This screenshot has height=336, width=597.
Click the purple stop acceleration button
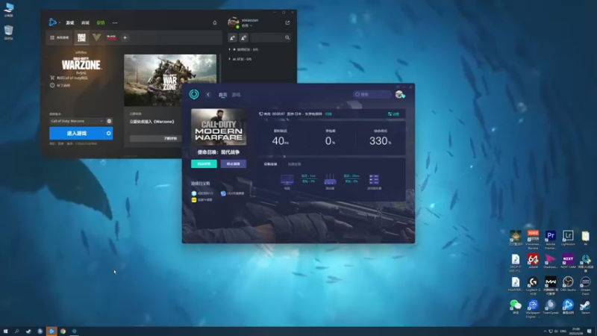coord(234,164)
